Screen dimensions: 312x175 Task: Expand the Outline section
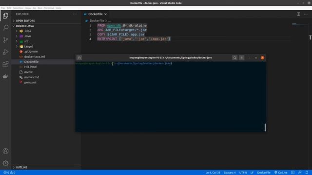21,167
